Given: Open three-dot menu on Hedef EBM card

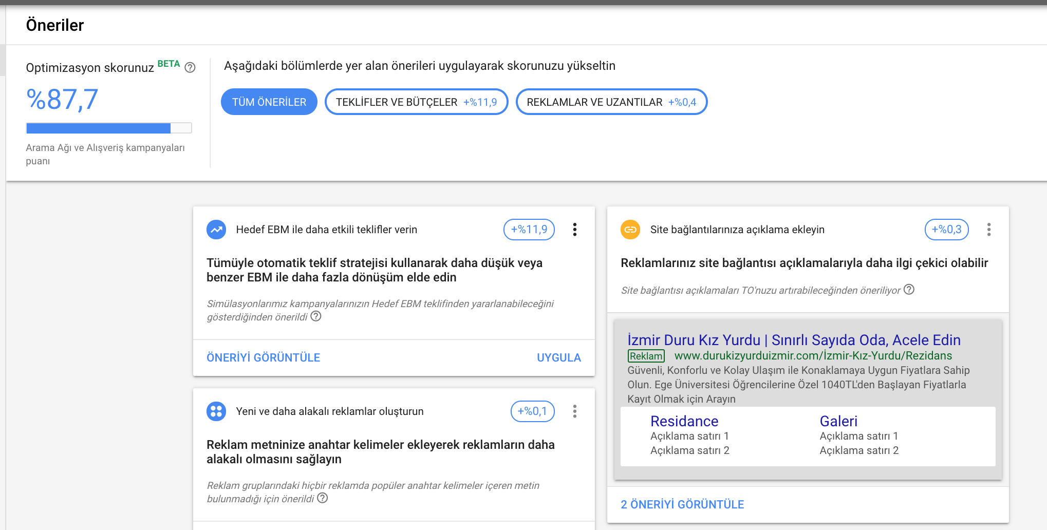Looking at the screenshot, I should 575,230.
